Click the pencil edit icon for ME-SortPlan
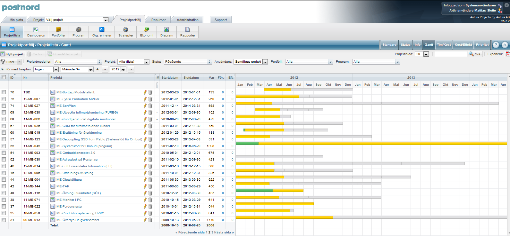The image size is (510, 236). [x=145, y=106]
